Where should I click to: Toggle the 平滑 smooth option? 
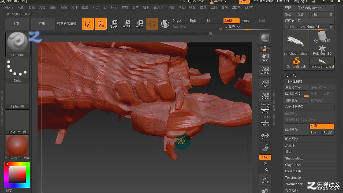tap(322, 126)
